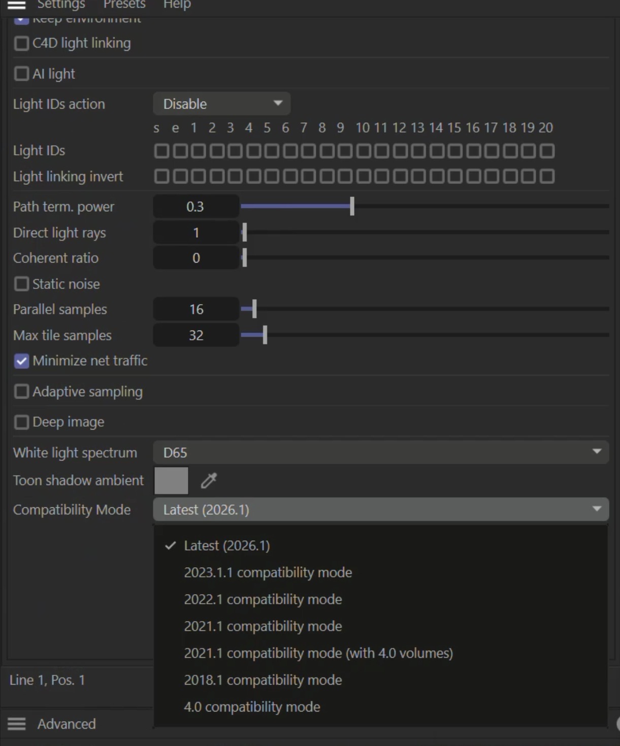Choose 2023.1.1 compatibility mode
Viewport: 620px width, 746px height.
[x=268, y=572]
